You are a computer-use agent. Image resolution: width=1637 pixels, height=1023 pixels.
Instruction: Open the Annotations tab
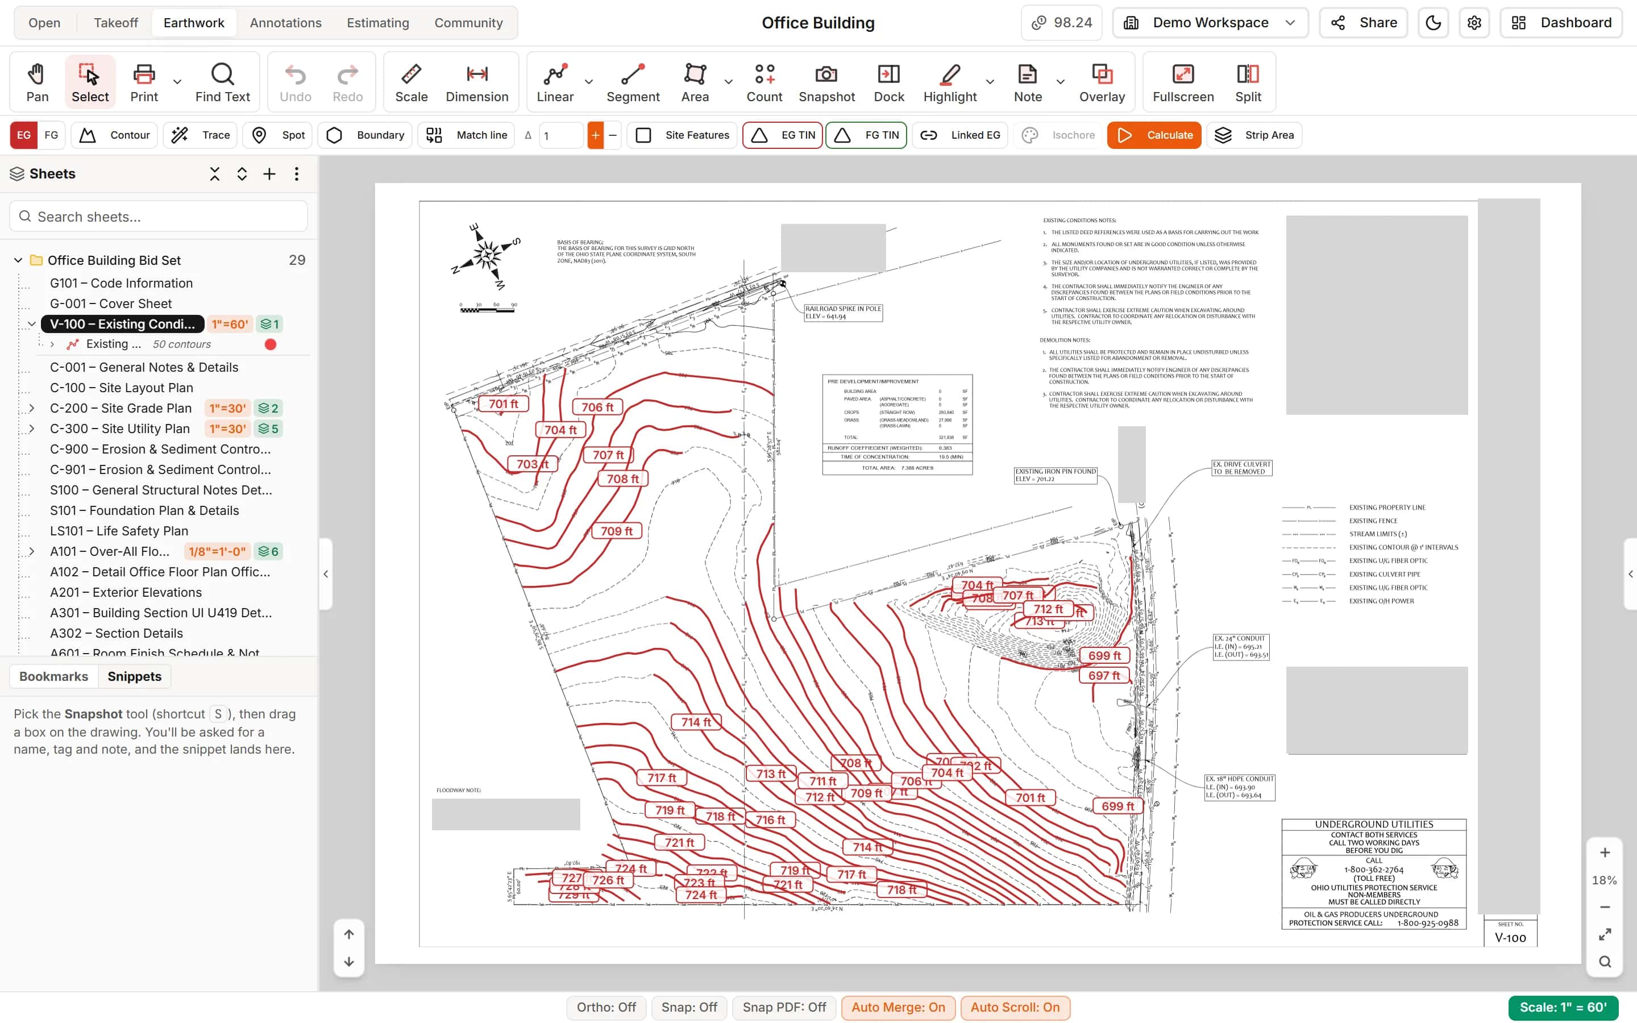285,23
